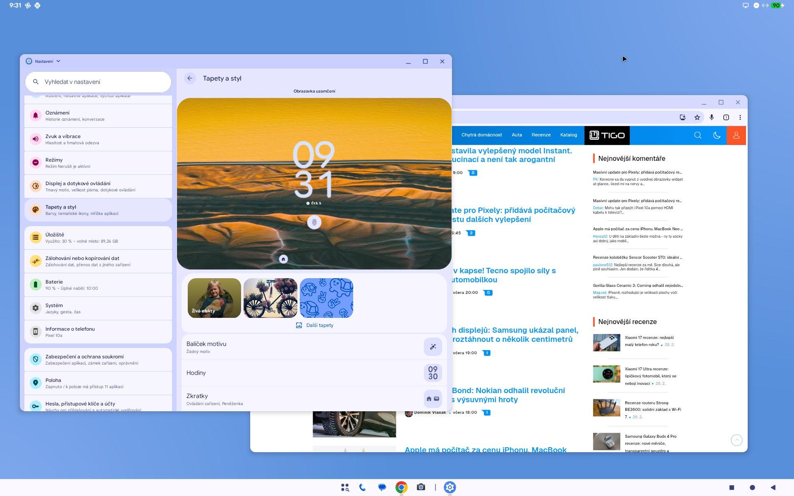Click the microphone icon in Chrome toolbar
The height and width of the screenshot is (496, 794).
(x=712, y=117)
